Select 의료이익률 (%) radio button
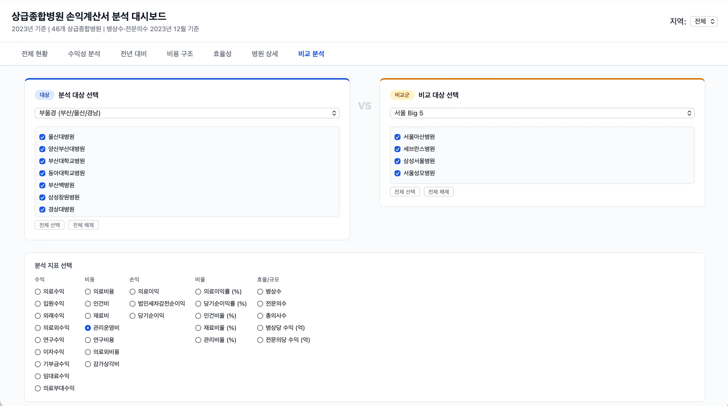The width and height of the screenshot is (728, 406). point(198,292)
